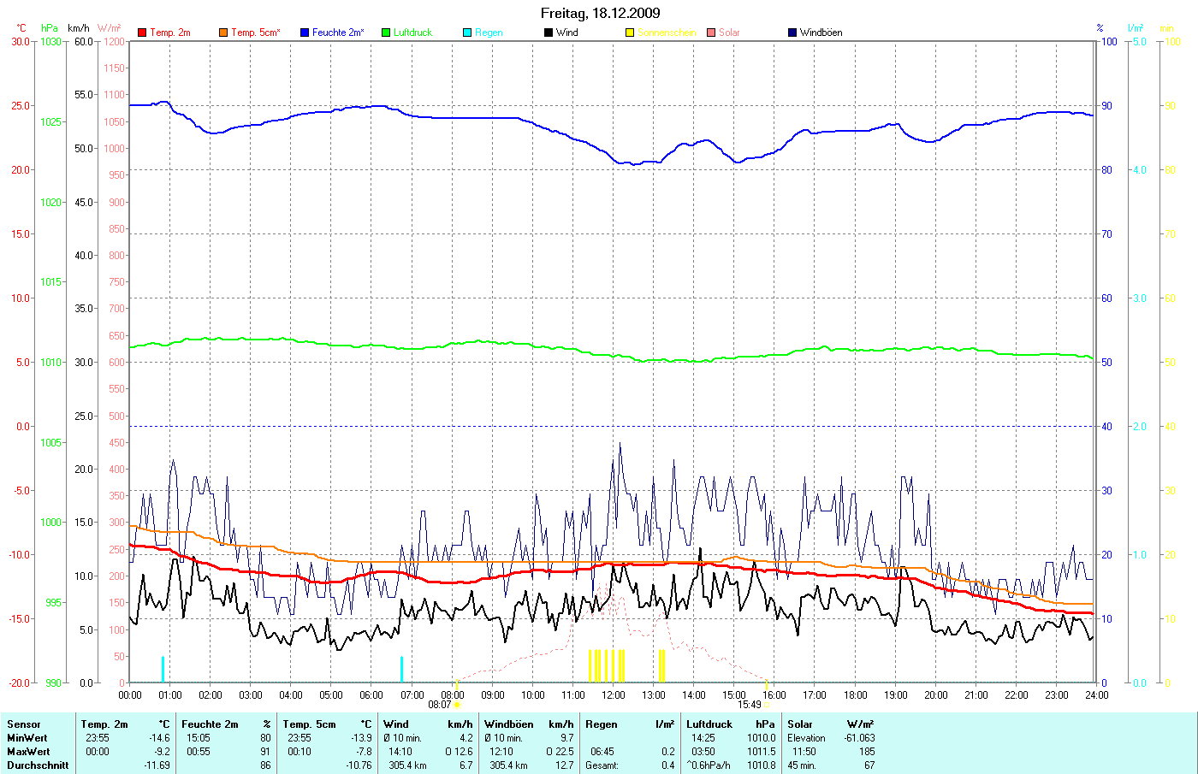The image size is (1198, 774).
Task: Click the pink Solar legend swatch
Action: click(x=711, y=32)
